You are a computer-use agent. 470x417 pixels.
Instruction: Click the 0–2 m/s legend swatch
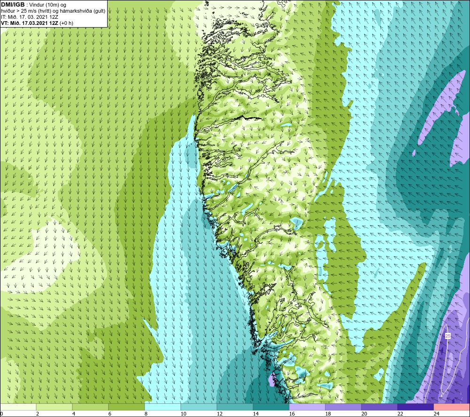coord(18,407)
